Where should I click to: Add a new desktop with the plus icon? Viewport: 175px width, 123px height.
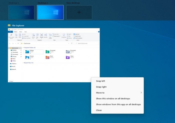pyautogui.click(x=79, y=12)
